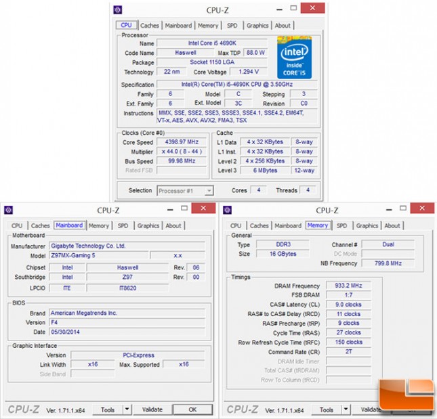Switch to SPD tab in the top window
The width and height of the screenshot is (437, 419).
[232, 25]
